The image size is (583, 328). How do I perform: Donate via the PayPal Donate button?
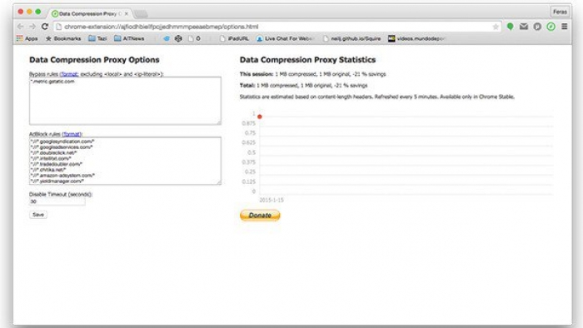click(260, 215)
